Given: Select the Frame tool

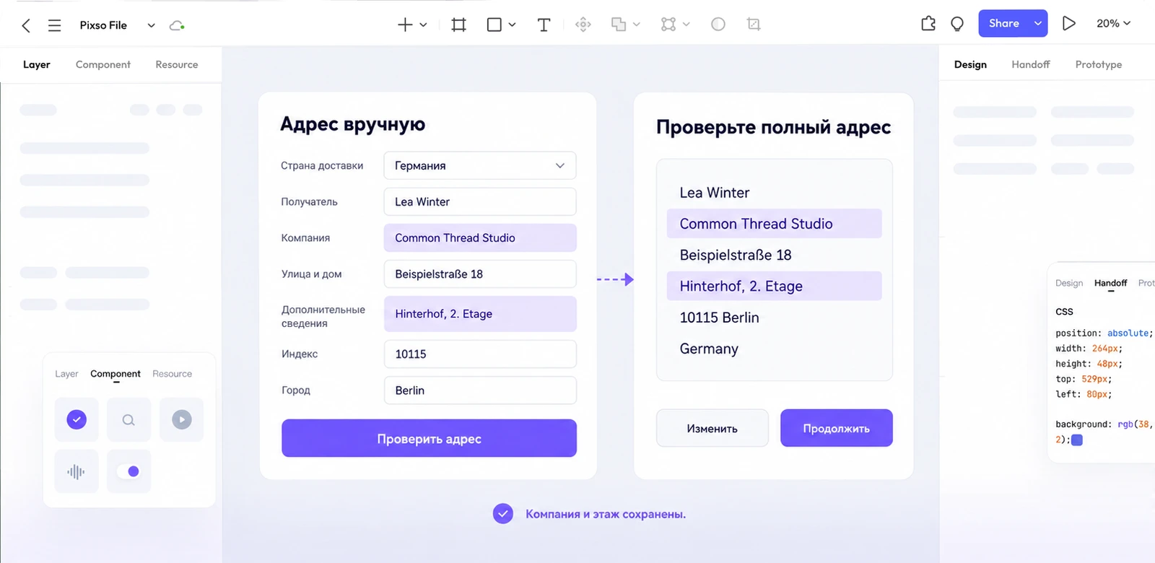Looking at the screenshot, I should [x=458, y=25].
